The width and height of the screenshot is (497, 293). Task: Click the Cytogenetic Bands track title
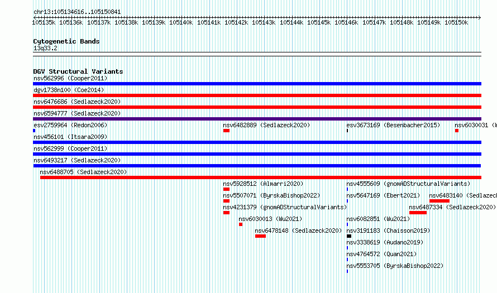66,41
